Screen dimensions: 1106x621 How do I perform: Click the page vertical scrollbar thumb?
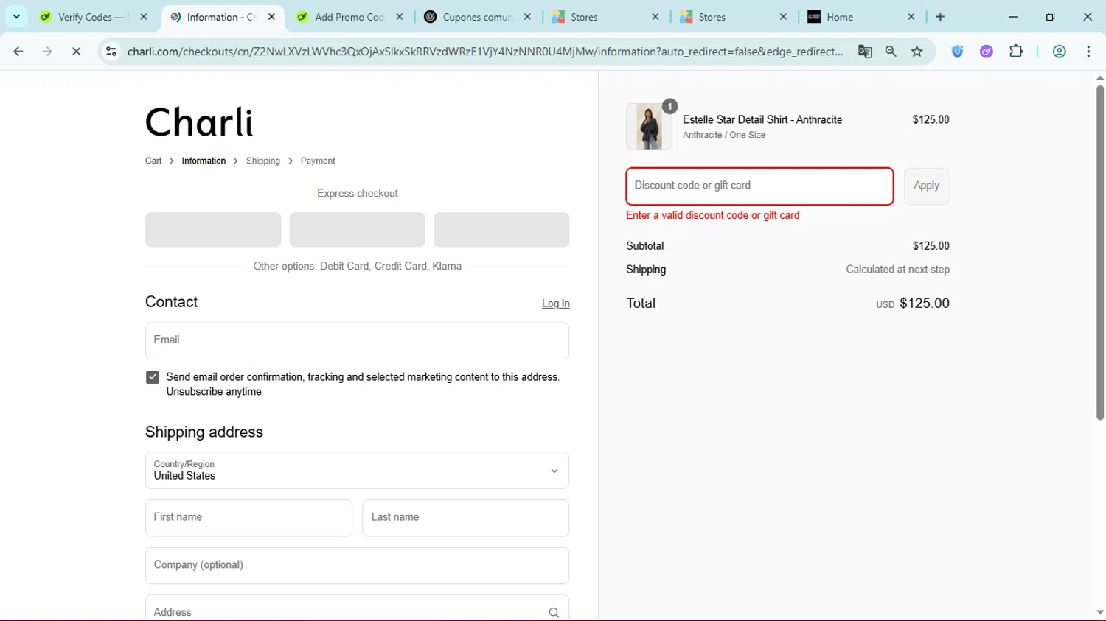pyautogui.click(x=1100, y=253)
